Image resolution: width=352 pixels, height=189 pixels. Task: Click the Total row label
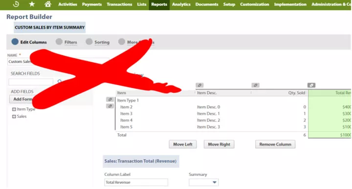(x=122, y=135)
